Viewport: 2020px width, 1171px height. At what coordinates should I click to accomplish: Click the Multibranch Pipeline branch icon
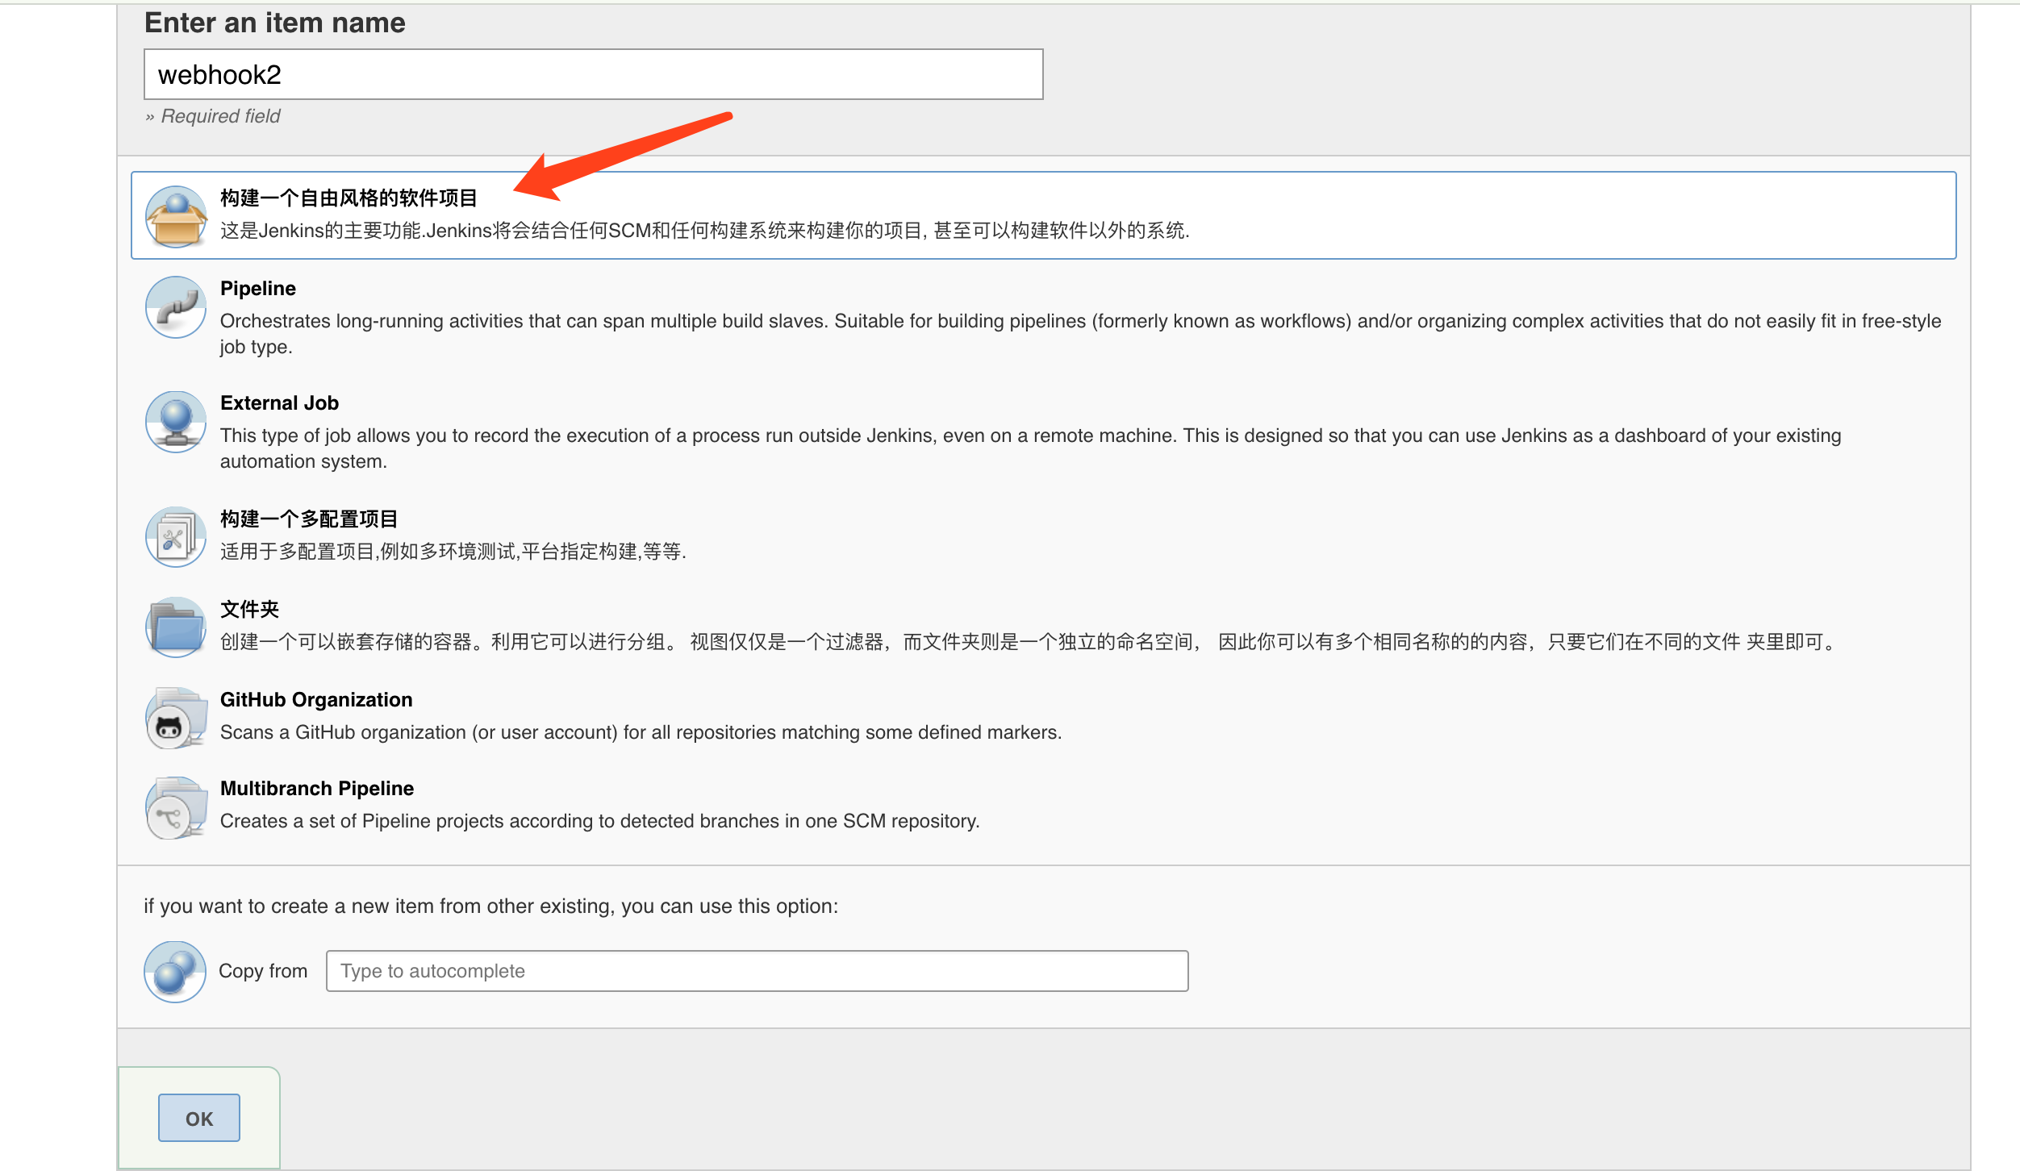pyautogui.click(x=176, y=807)
